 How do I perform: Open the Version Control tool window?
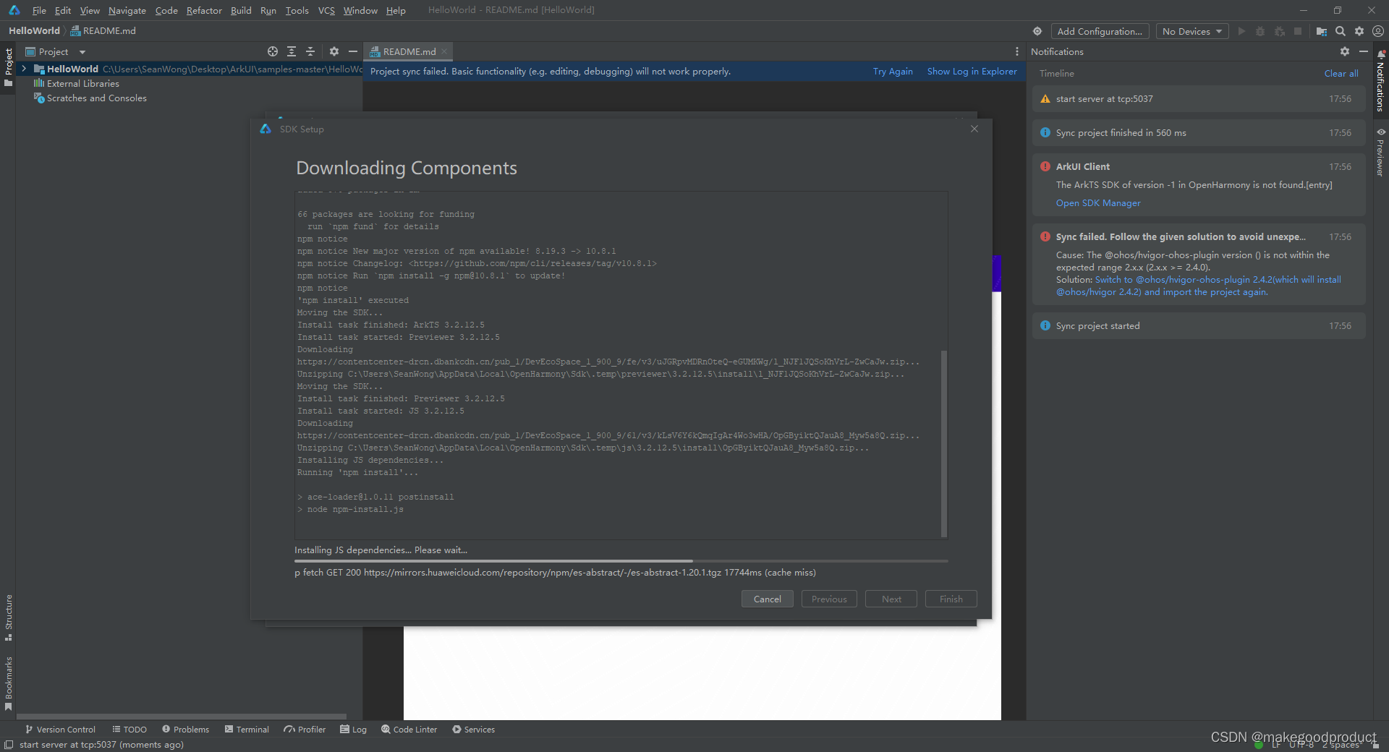click(x=60, y=730)
